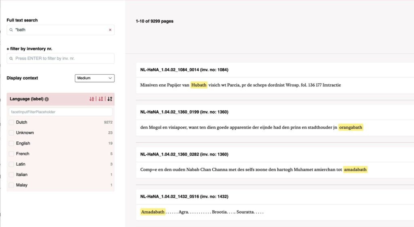Viewport: 414px width, 227px height.
Task: Sort languages A to Z ascending
Action: pyautogui.click(x=92, y=99)
